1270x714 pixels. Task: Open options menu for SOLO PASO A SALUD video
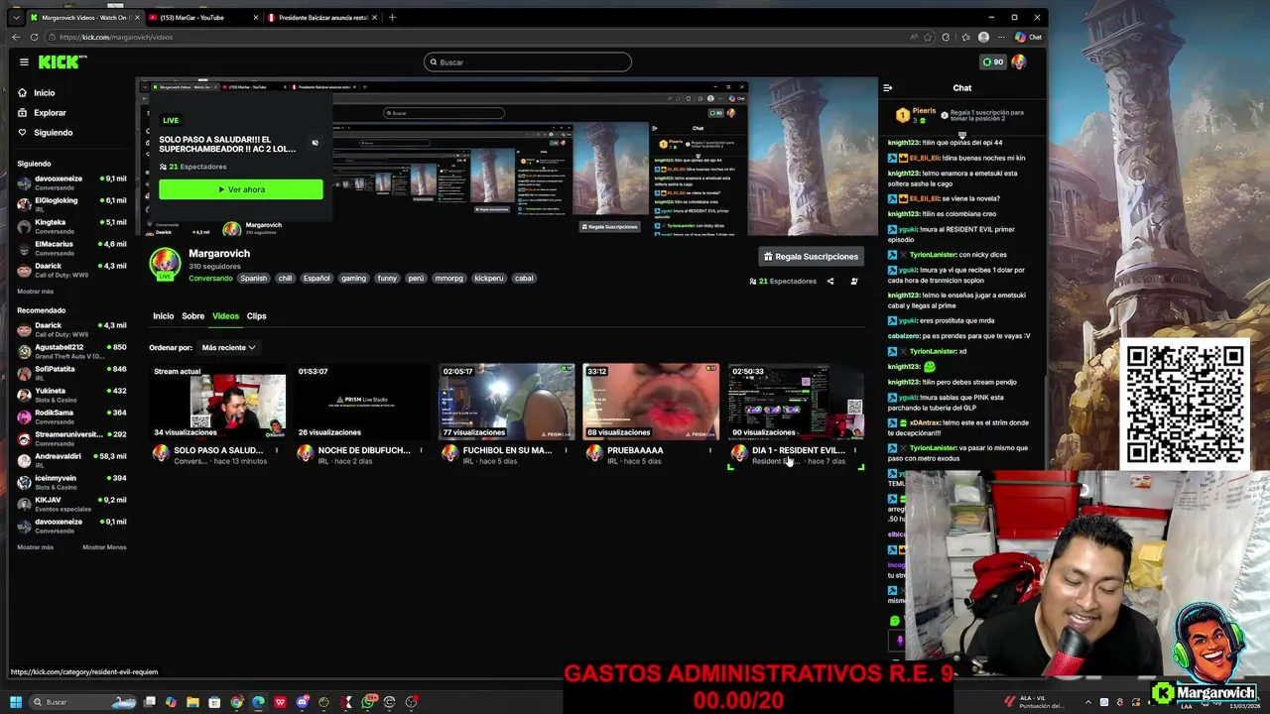(277, 451)
